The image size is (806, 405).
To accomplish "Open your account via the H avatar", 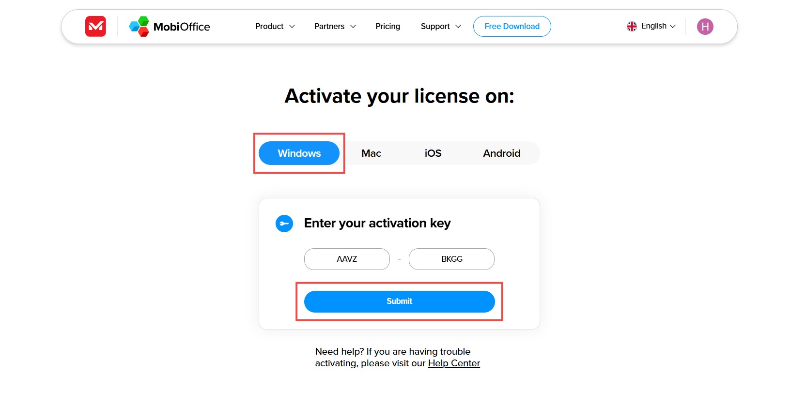I will [705, 26].
